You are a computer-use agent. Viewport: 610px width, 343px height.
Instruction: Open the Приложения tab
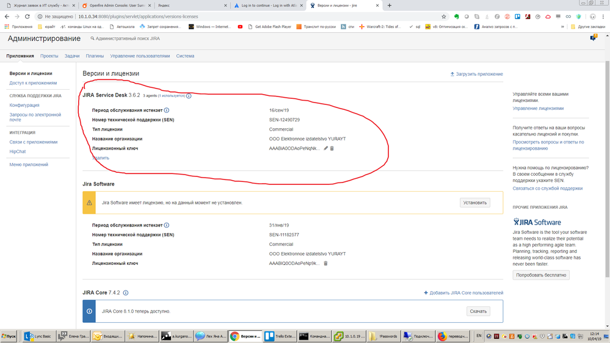pos(20,56)
